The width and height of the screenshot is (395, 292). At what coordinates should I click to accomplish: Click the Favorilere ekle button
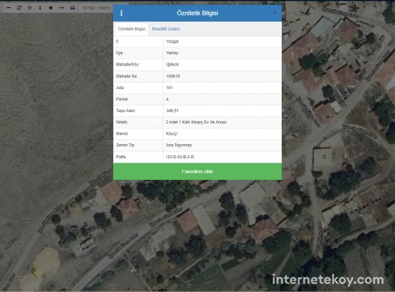197,172
